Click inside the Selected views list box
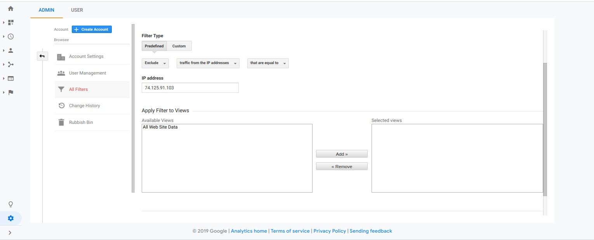 click(457, 158)
